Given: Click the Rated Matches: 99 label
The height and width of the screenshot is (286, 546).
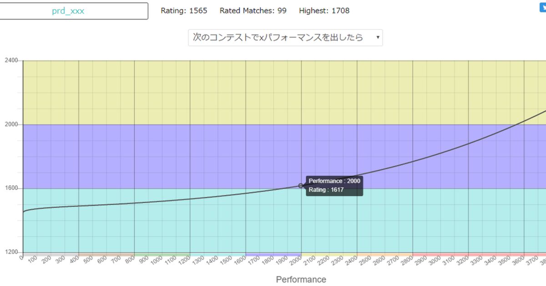Looking at the screenshot, I should [x=253, y=10].
